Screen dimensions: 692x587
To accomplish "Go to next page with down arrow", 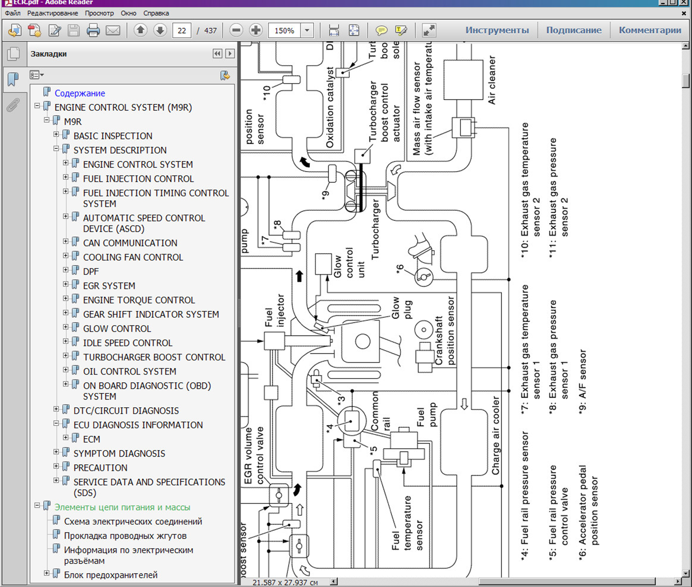I will 160,30.
